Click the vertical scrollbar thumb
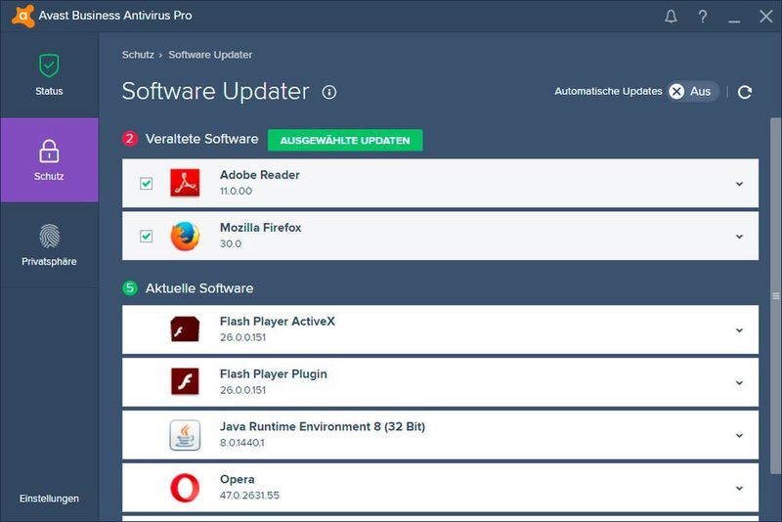Viewport: 782px width, 522px height. tap(775, 295)
